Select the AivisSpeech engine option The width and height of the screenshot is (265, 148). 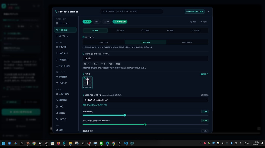[x=187, y=42]
